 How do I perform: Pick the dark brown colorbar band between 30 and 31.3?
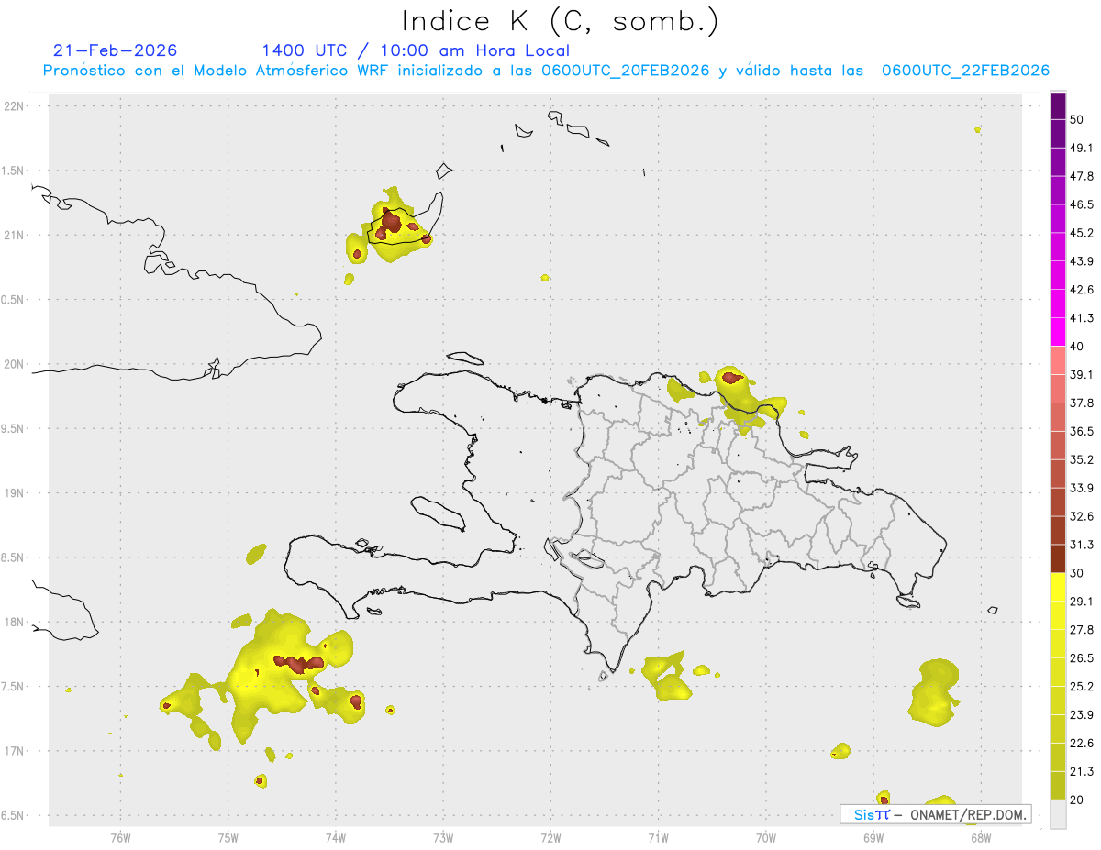point(1058,558)
